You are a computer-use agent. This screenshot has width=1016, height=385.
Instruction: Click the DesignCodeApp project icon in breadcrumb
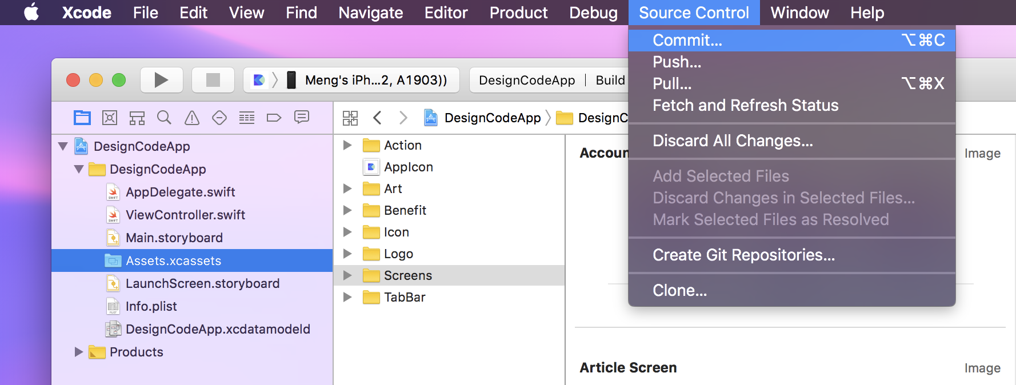pos(431,118)
